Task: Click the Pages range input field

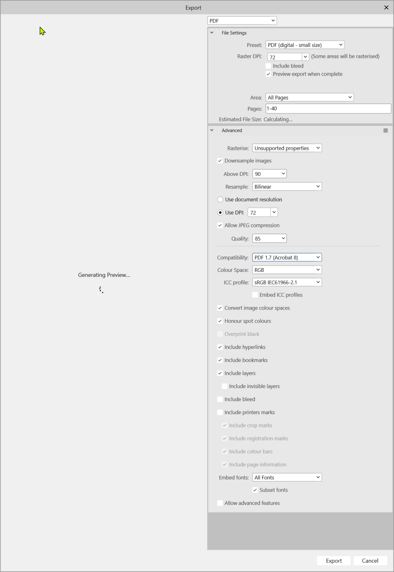Action: [328, 109]
